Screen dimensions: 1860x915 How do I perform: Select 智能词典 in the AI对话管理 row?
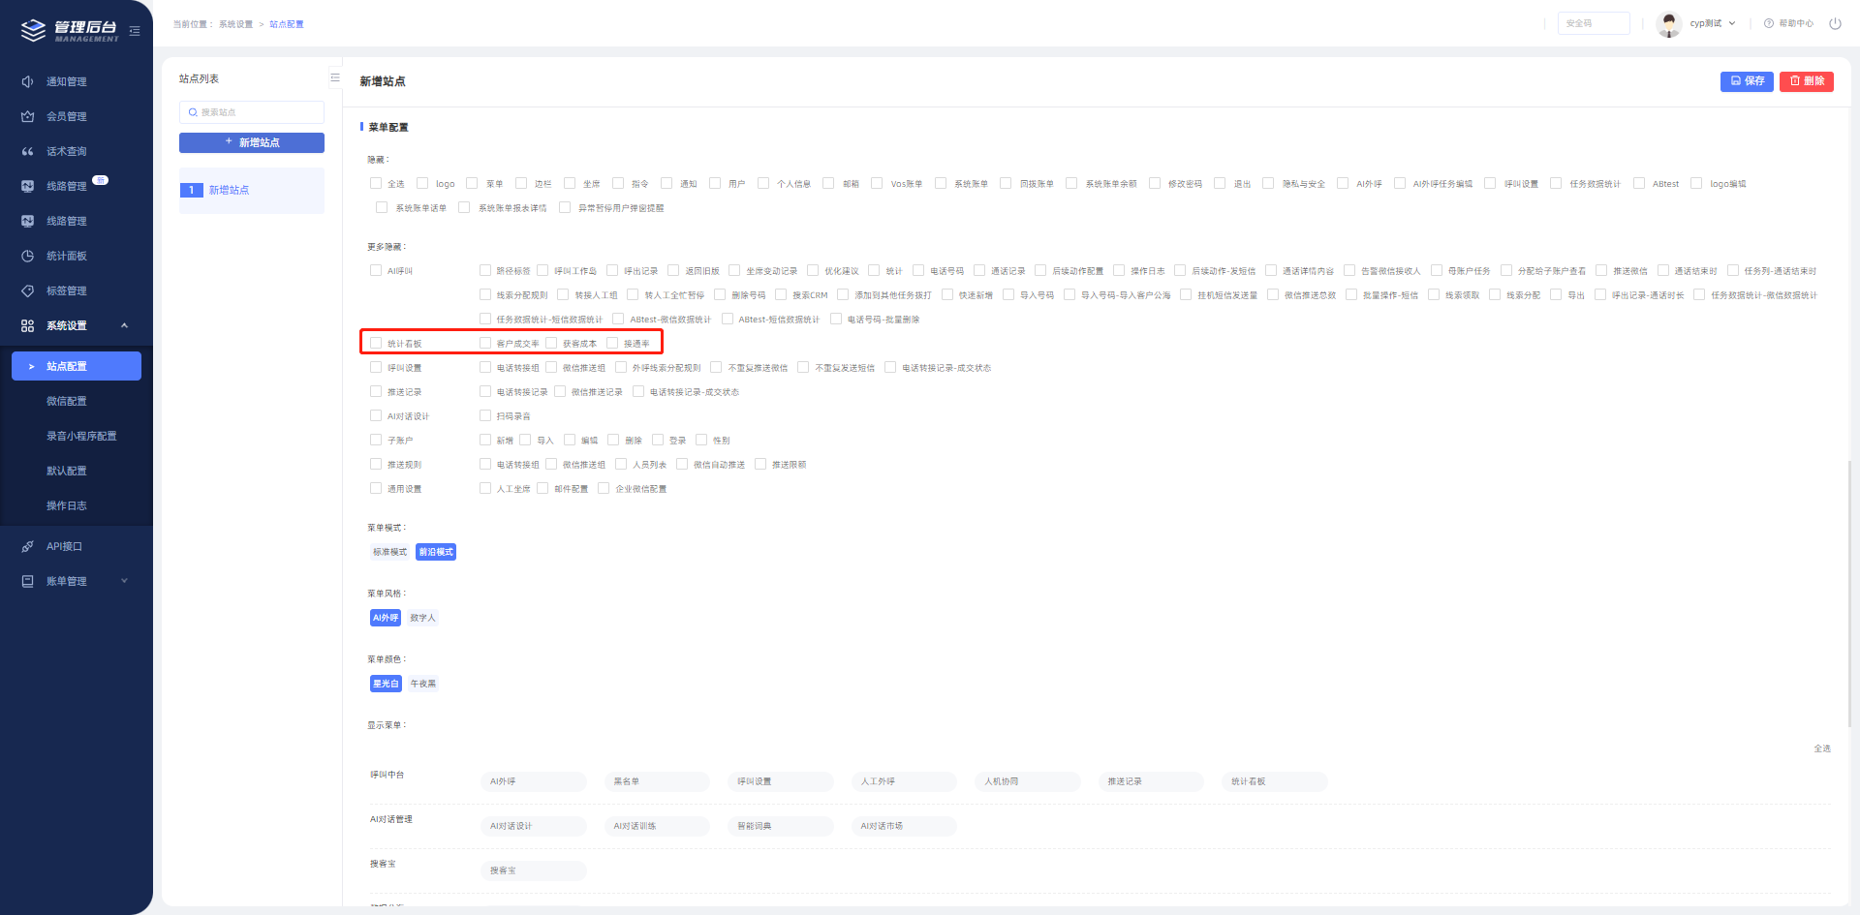pos(780,826)
